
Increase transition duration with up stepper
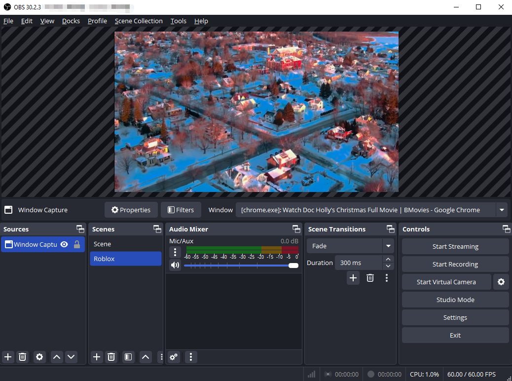coord(388,259)
